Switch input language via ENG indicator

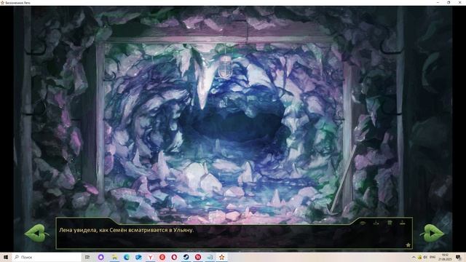[x=433, y=257]
